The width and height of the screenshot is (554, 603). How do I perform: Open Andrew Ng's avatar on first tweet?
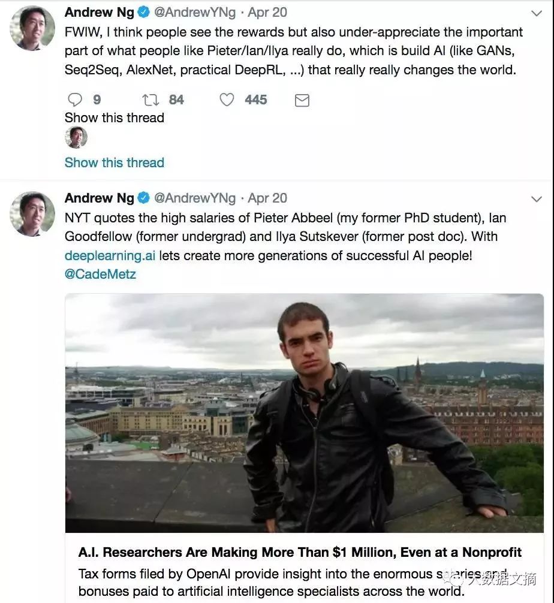(x=32, y=28)
